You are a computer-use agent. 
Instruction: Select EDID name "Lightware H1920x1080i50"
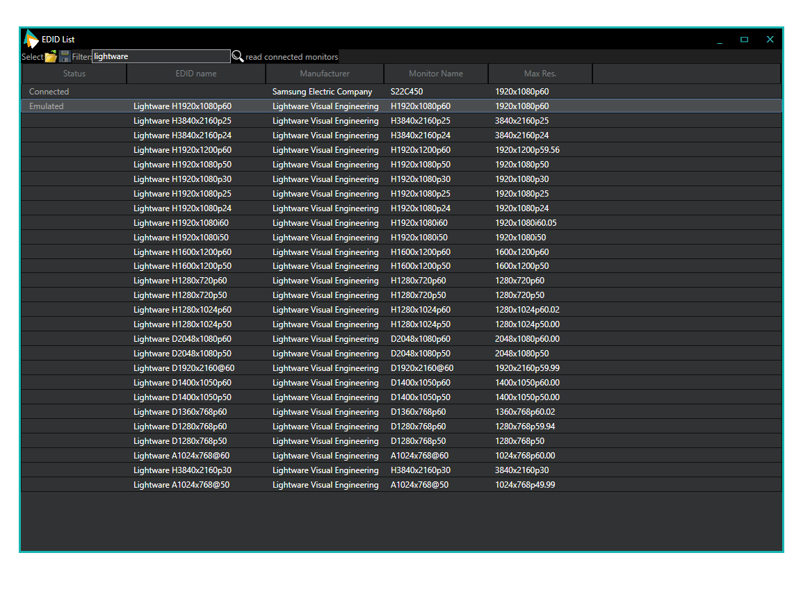click(181, 238)
